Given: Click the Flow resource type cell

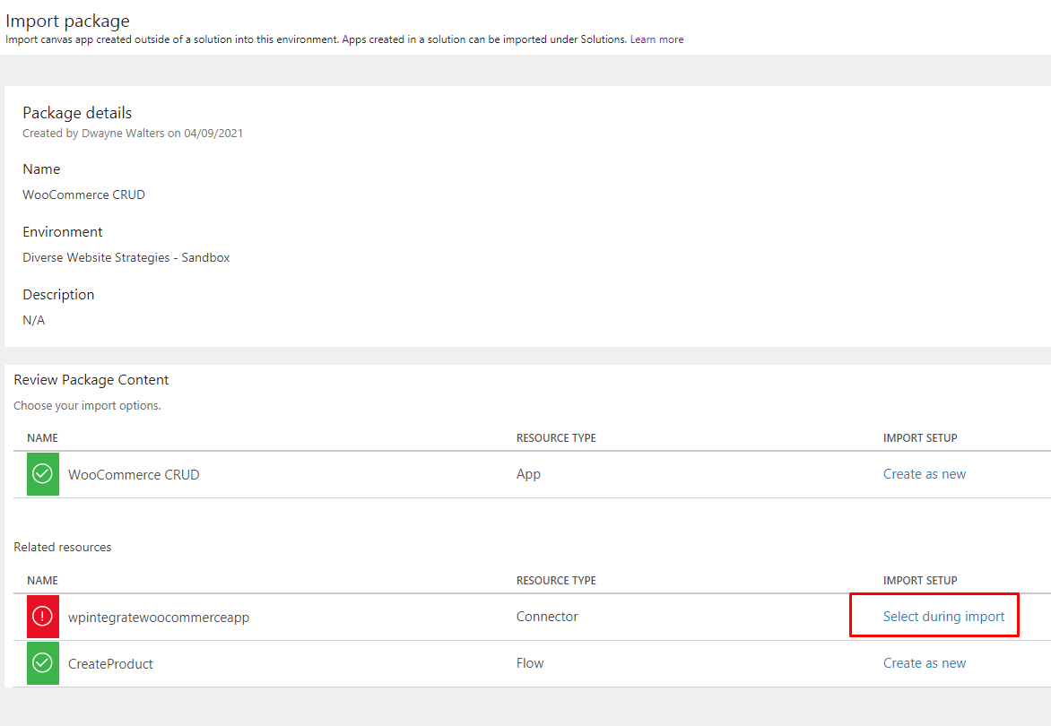Looking at the screenshot, I should pyautogui.click(x=529, y=663).
